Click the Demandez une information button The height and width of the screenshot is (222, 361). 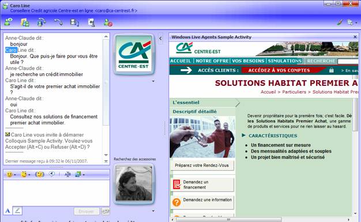click(202, 202)
